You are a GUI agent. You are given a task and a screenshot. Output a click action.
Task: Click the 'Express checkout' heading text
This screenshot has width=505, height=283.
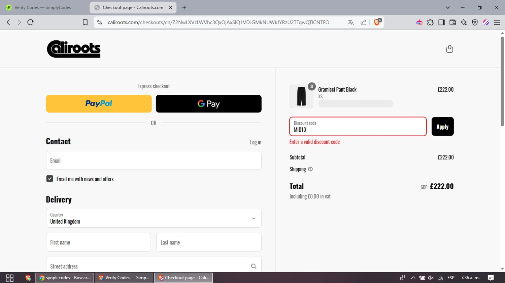point(154,86)
